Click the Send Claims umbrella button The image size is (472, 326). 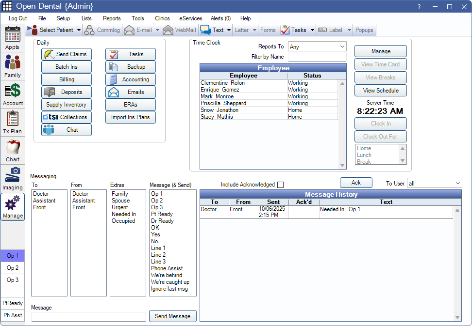click(x=66, y=54)
